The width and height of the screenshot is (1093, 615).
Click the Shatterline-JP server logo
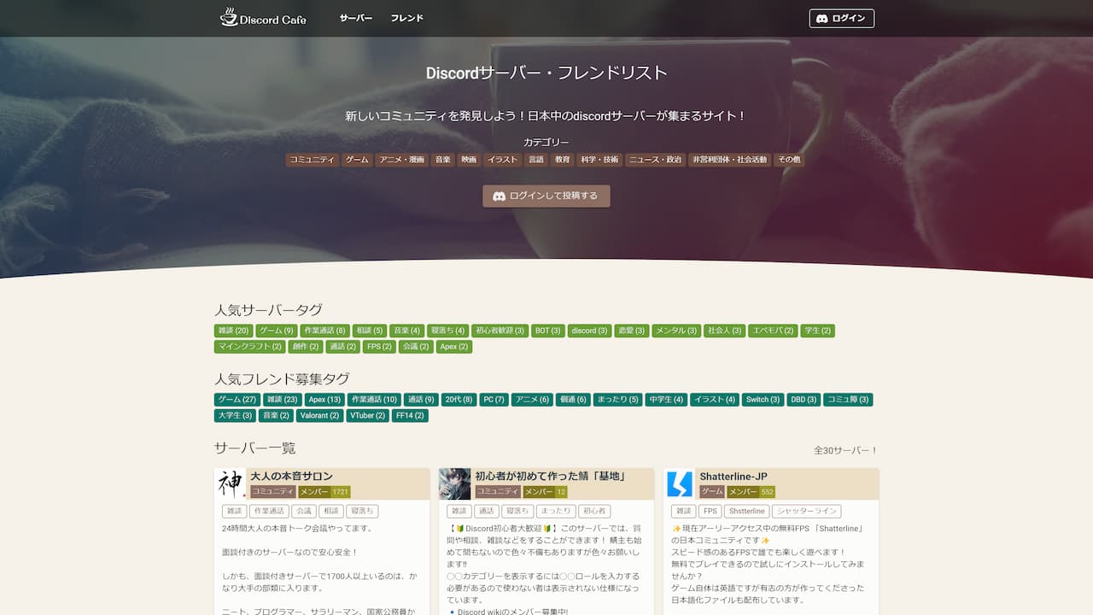pyautogui.click(x=677, y=483)
